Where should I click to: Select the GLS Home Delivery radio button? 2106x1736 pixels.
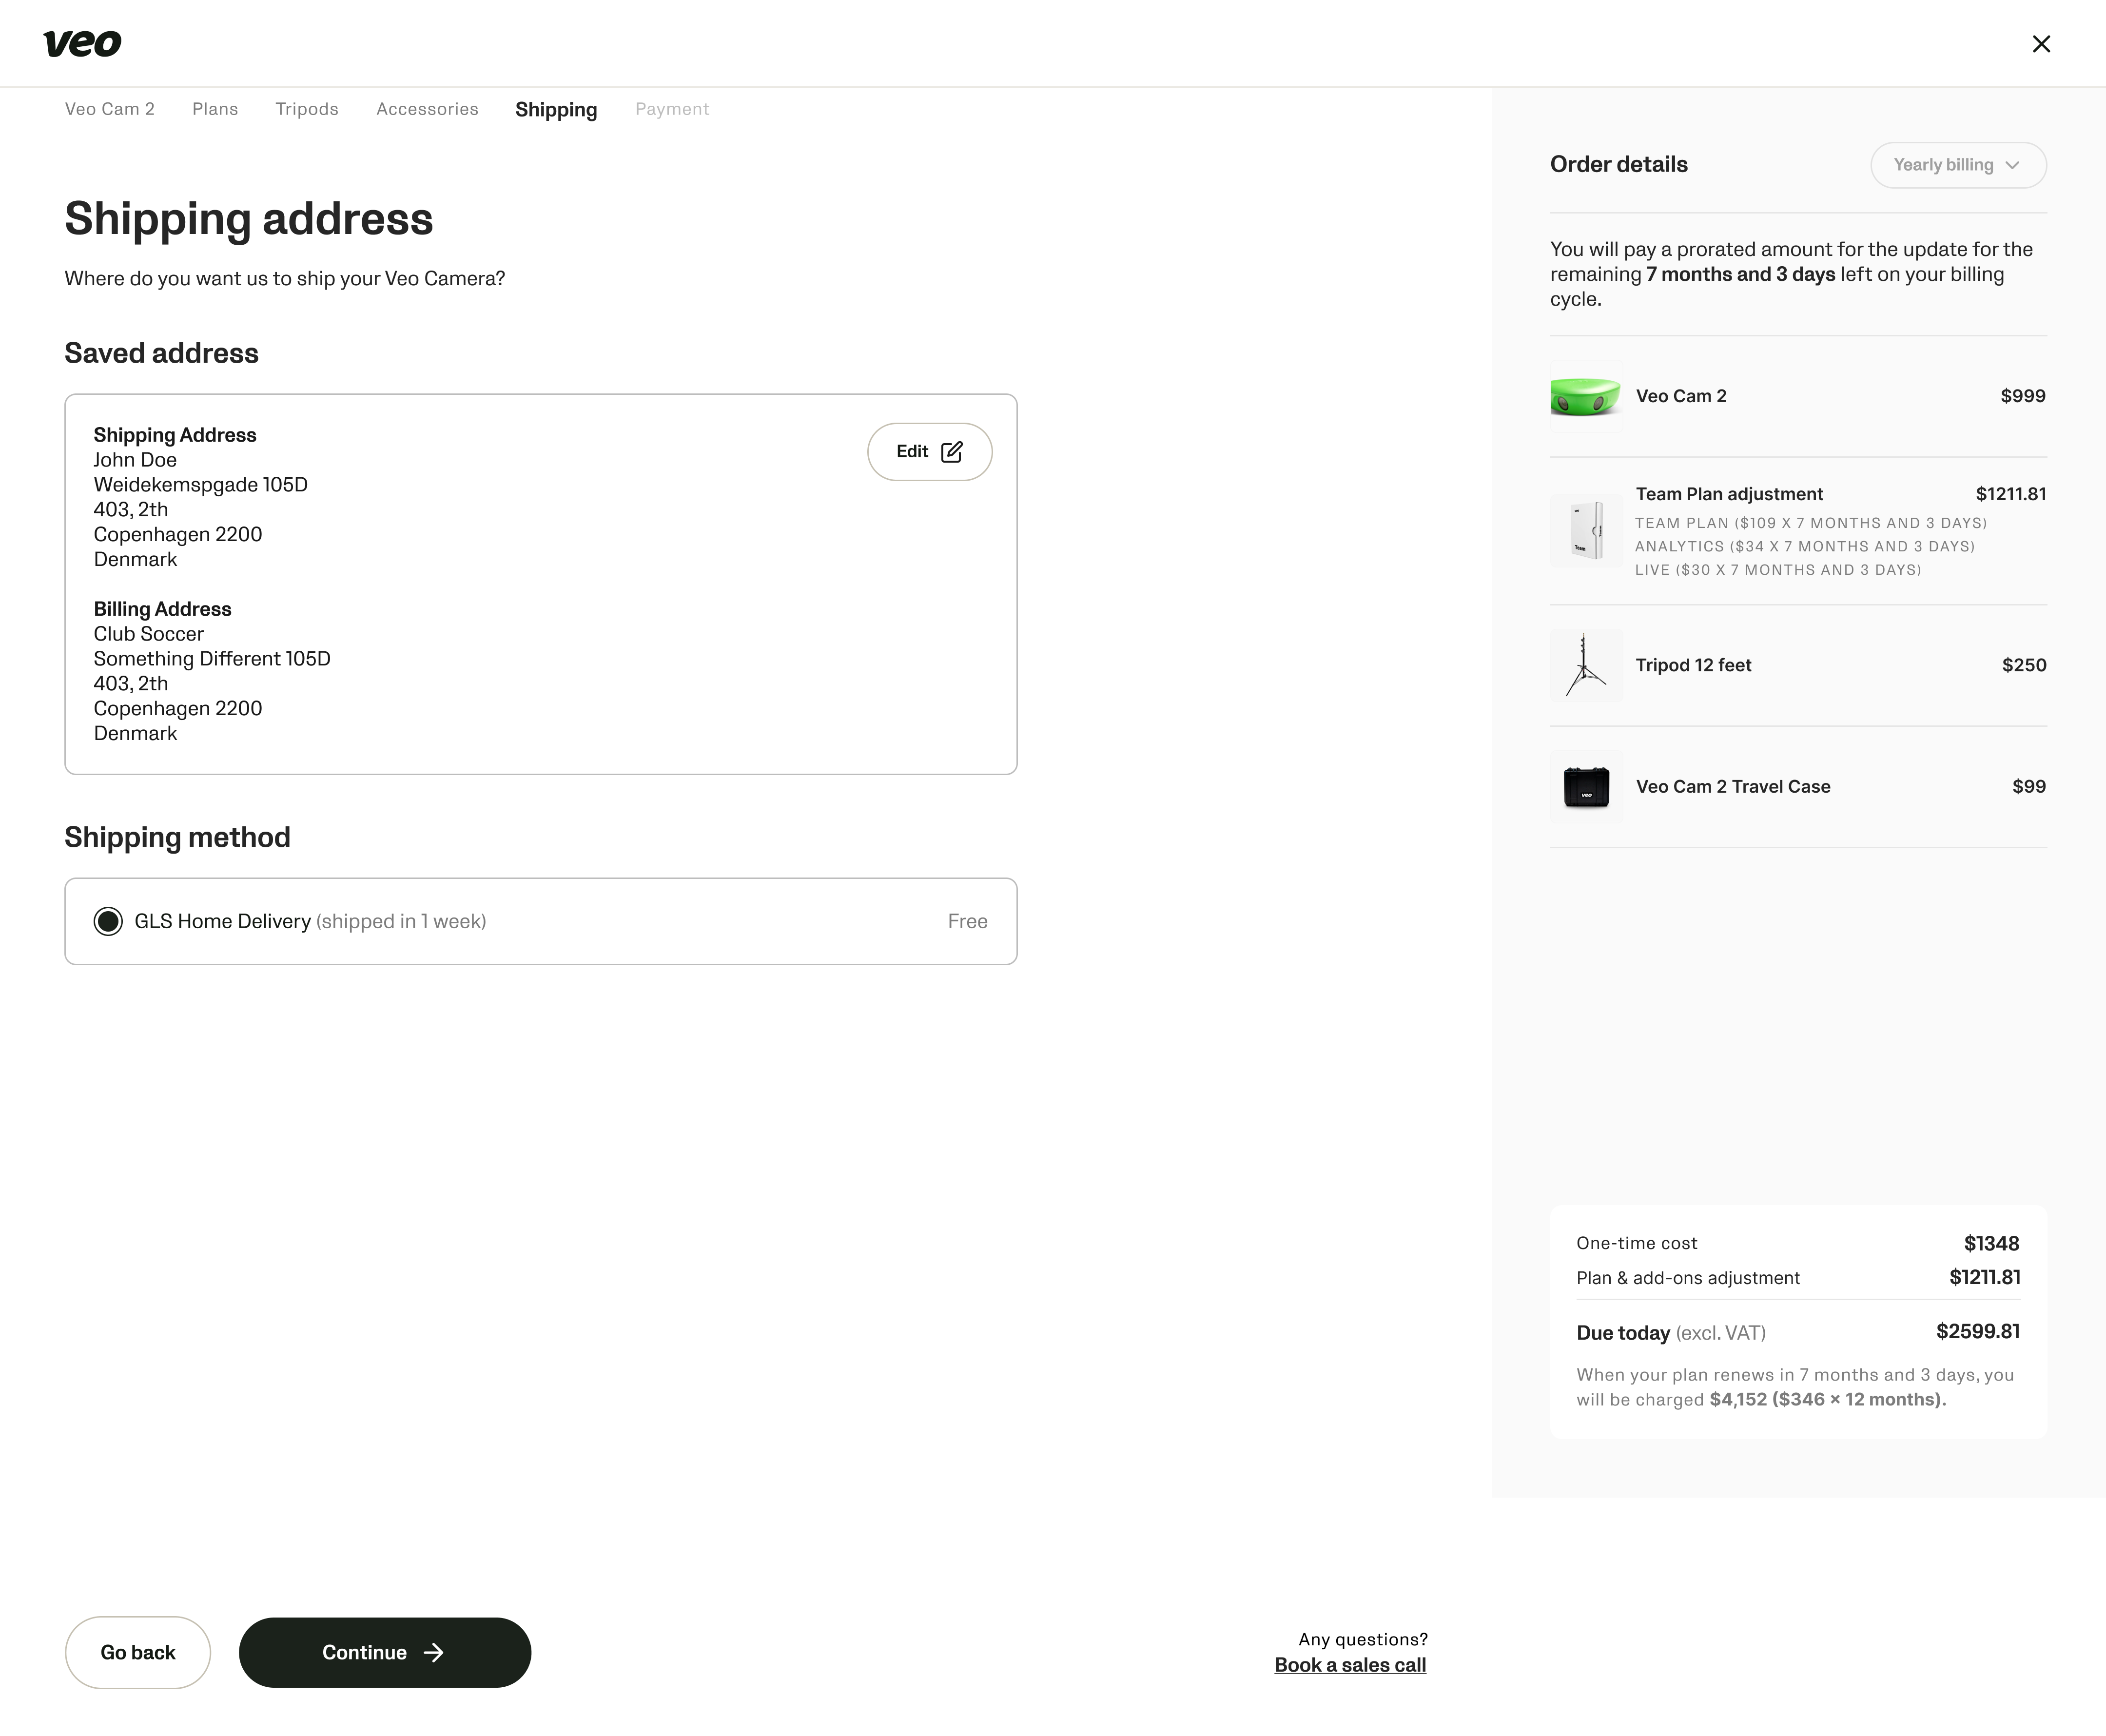click(x=108, y=921)
